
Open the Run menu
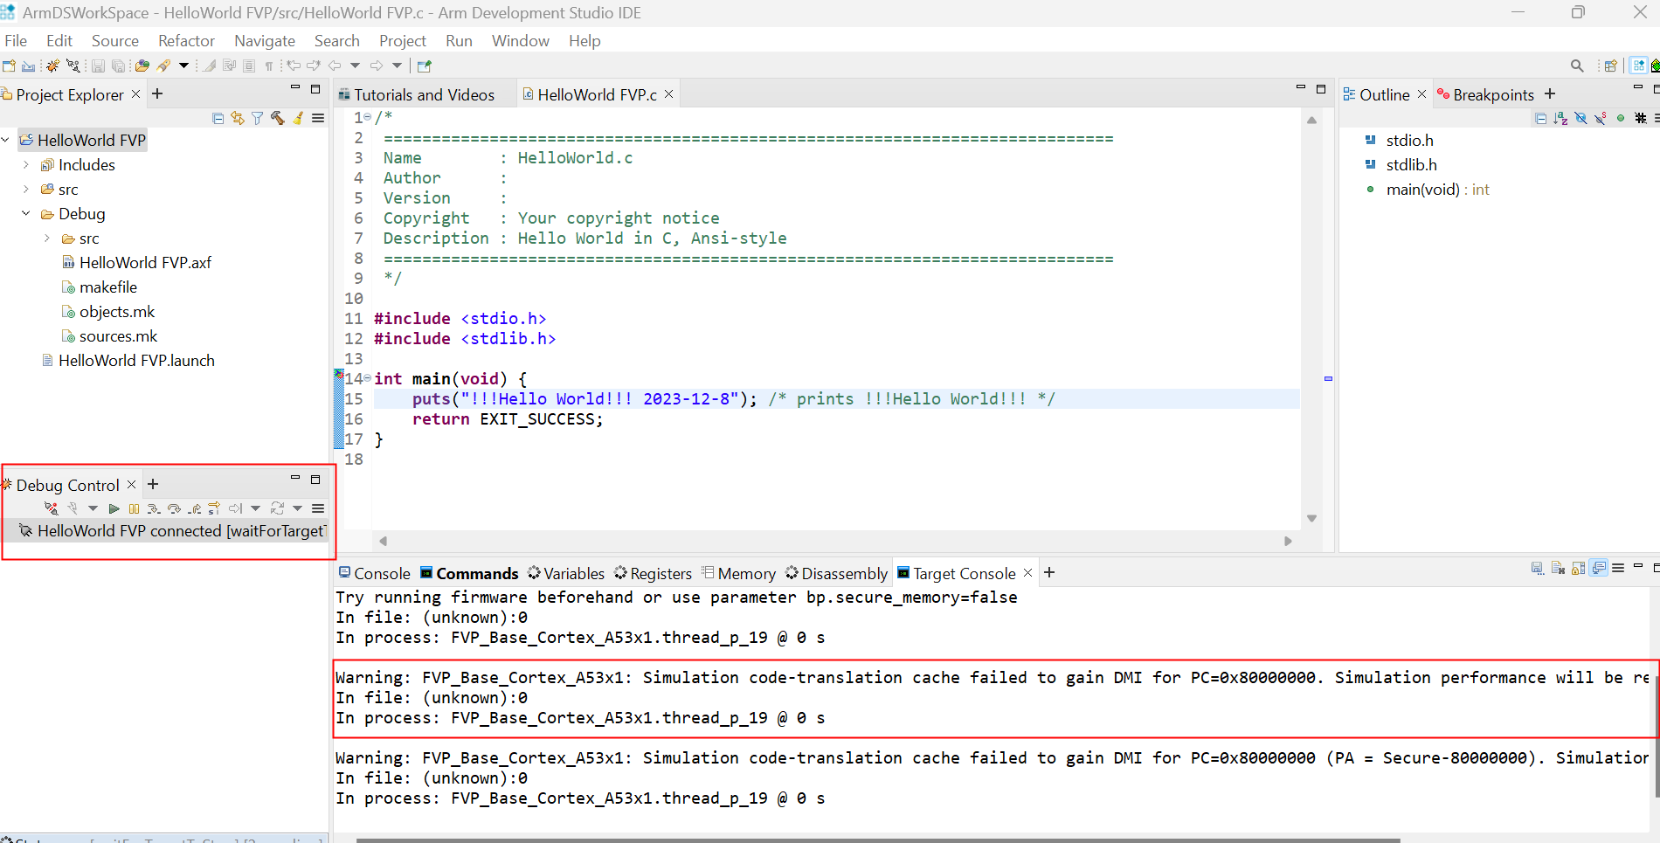pyautogui.click(x=458, y=41)
